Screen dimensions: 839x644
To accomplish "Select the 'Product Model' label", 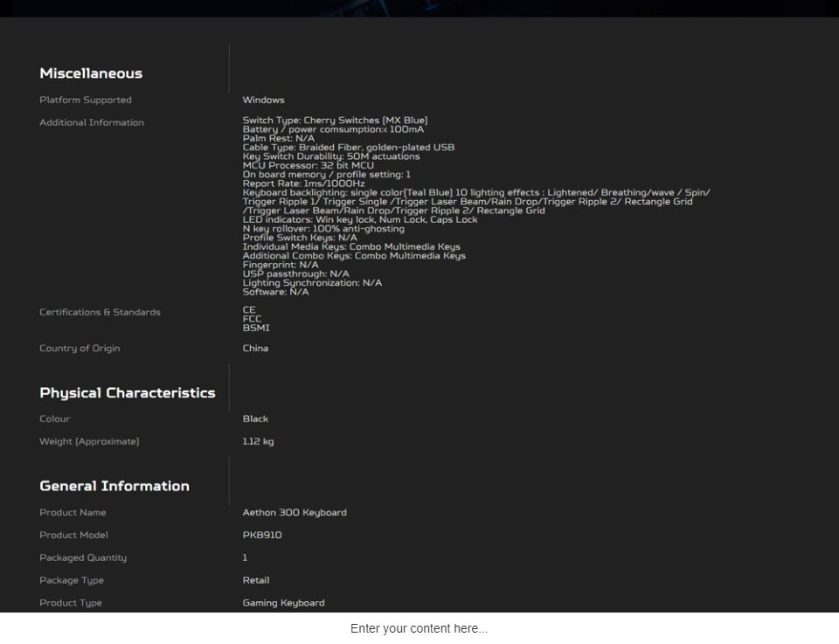I will 73,535.
